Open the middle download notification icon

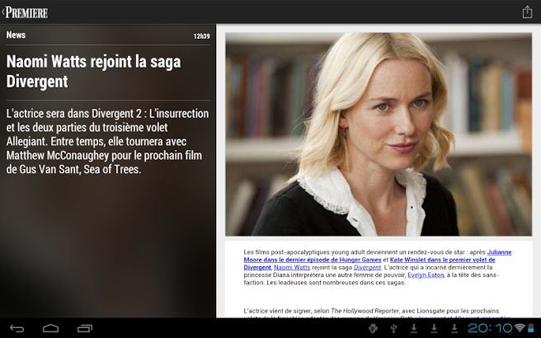coord(434,328)
